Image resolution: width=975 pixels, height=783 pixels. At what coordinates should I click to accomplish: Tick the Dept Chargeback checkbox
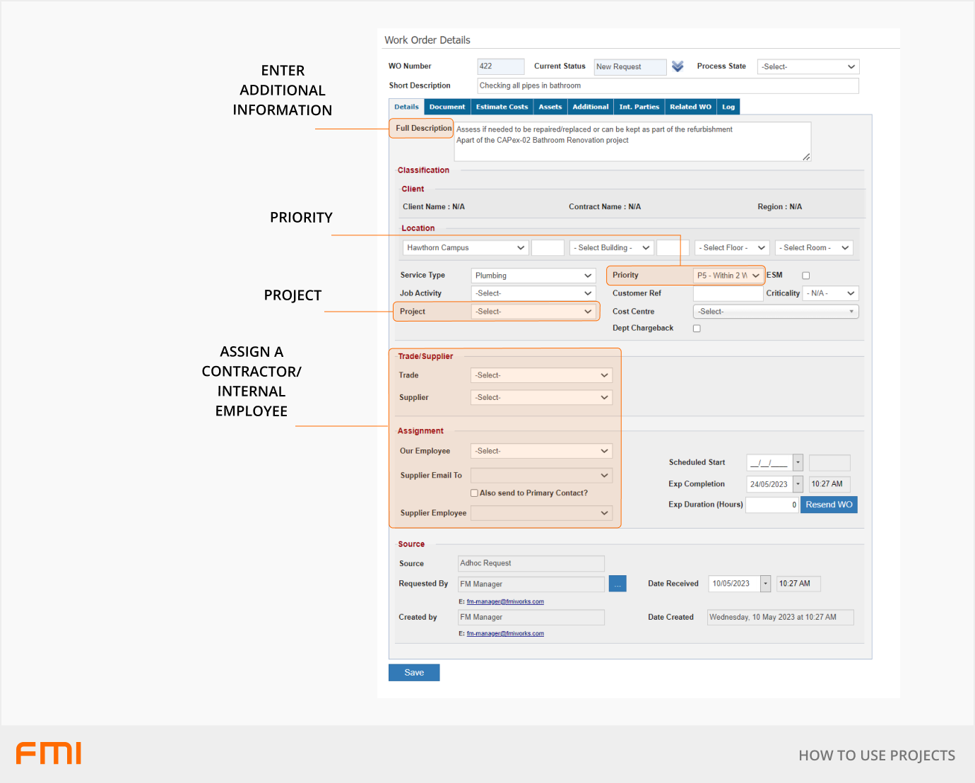pos(697,329)
